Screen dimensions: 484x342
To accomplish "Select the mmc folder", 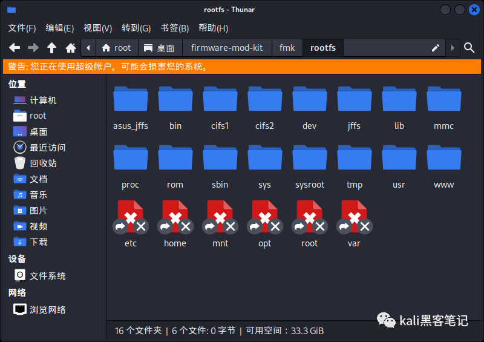I will [x=444, y=108].
